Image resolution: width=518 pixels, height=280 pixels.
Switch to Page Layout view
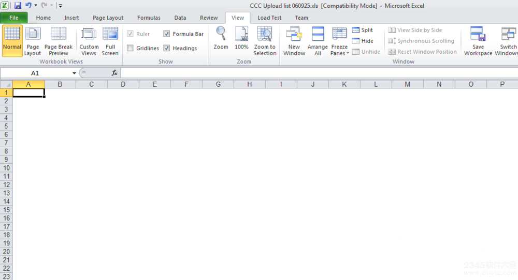coord(33,41)
